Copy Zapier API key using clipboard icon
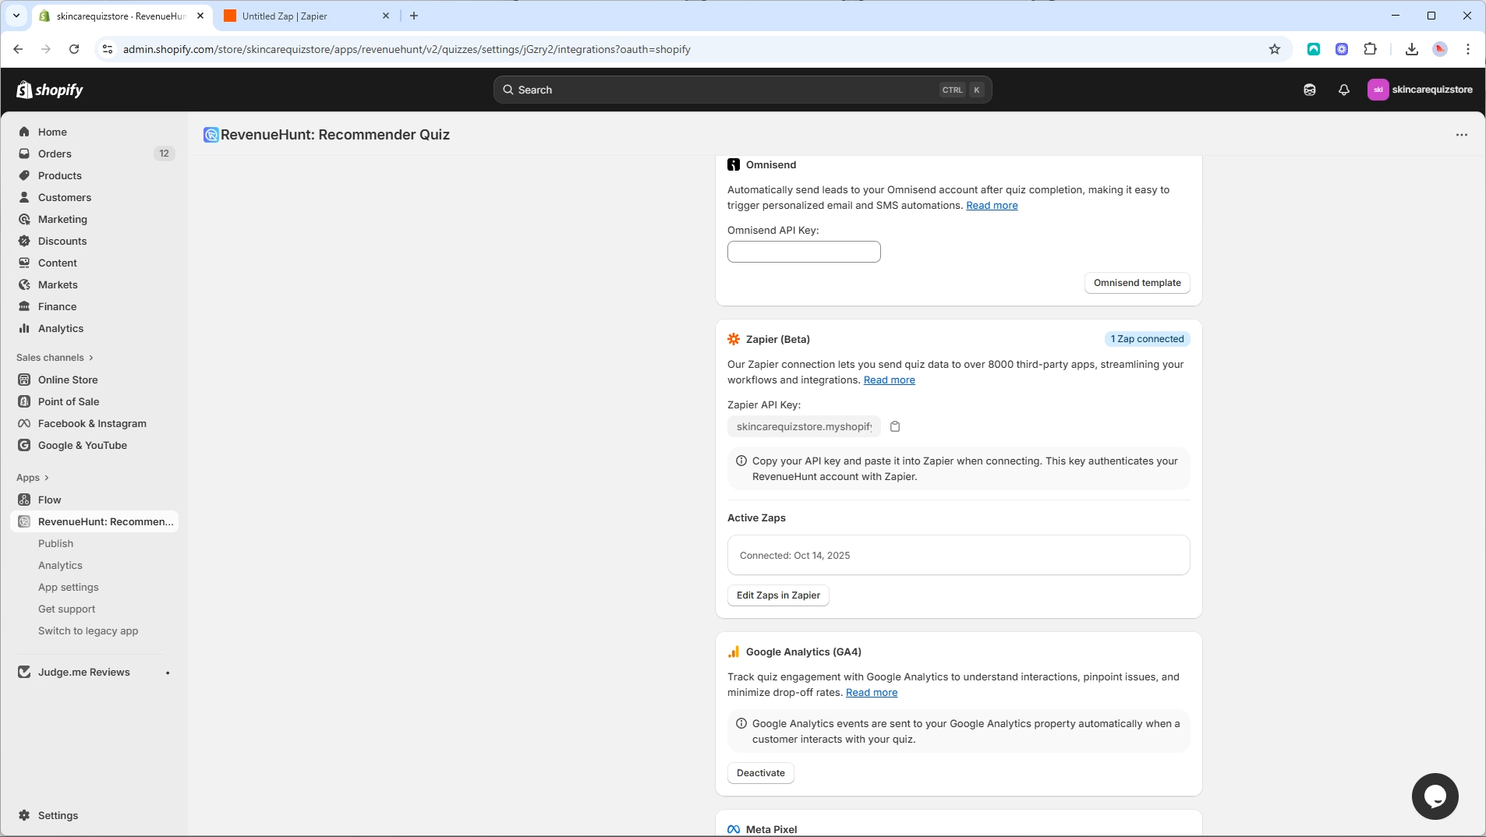The width and height of the screenshot is (1486, 837). click(x=895, y=426)
